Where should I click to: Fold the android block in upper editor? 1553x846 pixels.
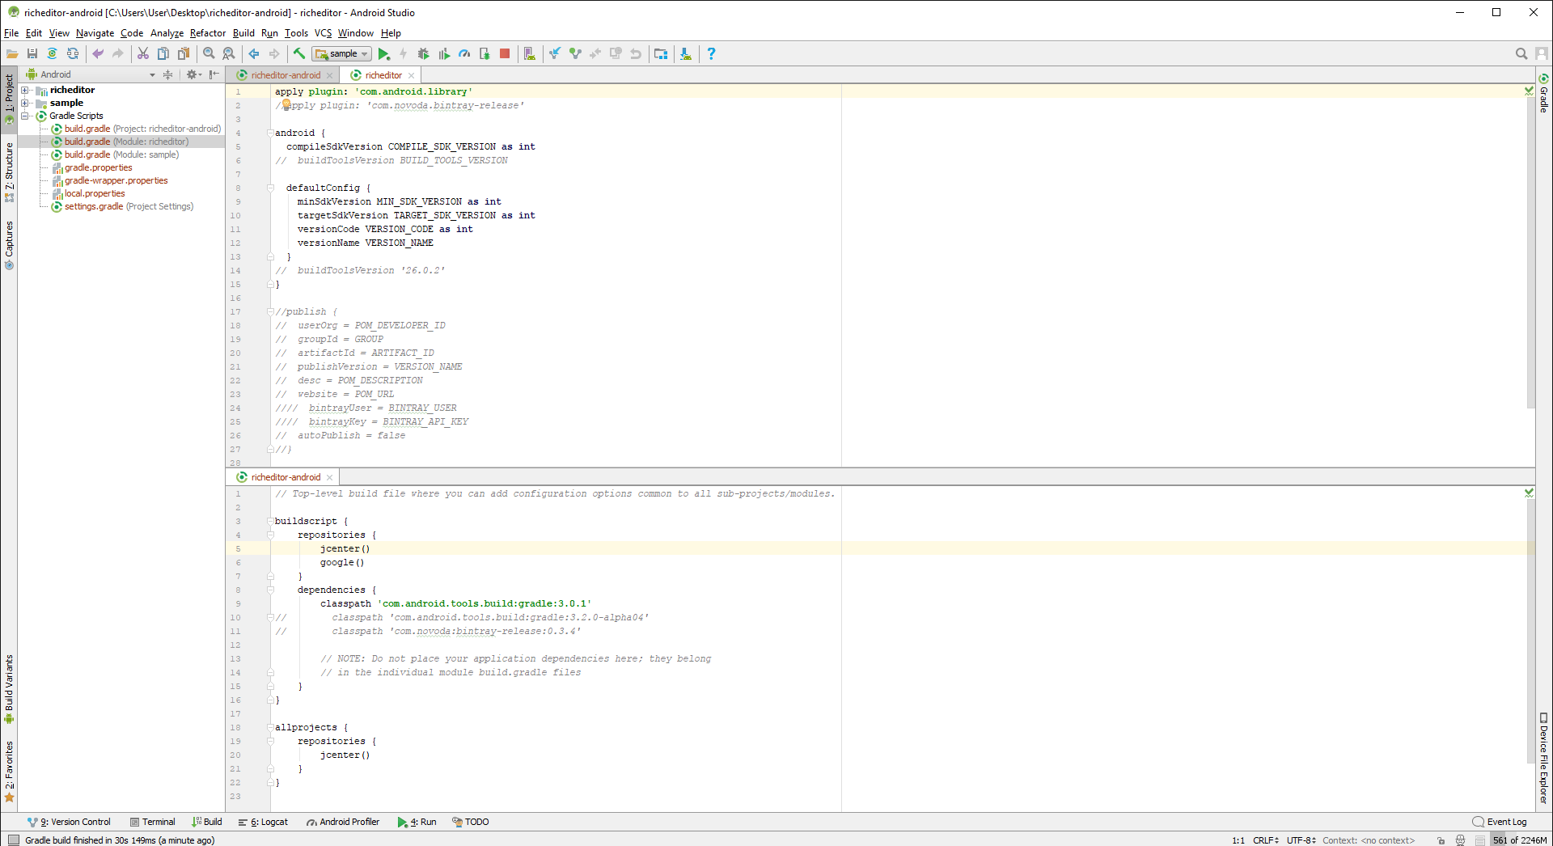pos(270,133)
